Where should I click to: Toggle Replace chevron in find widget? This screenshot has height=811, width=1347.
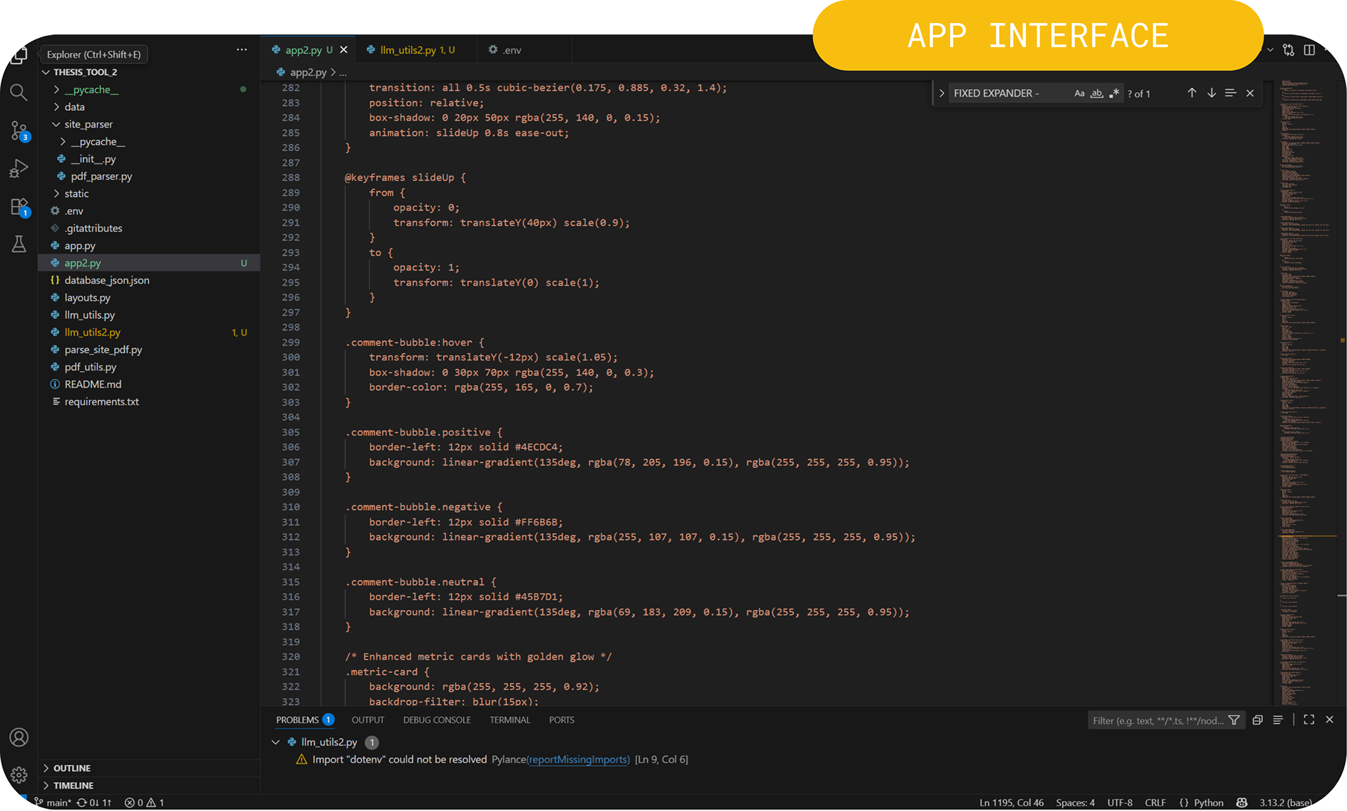(x=941, y=93)
